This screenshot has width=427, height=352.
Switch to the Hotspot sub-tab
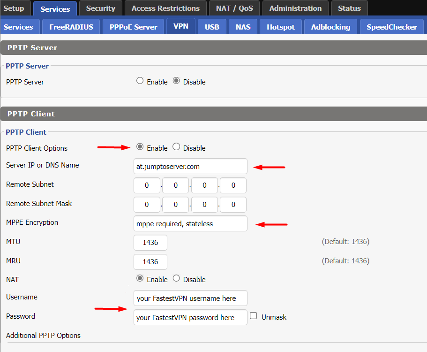coord(280,27)
